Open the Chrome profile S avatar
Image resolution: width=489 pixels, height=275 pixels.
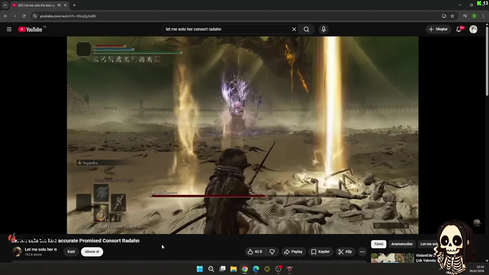click(474, 16)
